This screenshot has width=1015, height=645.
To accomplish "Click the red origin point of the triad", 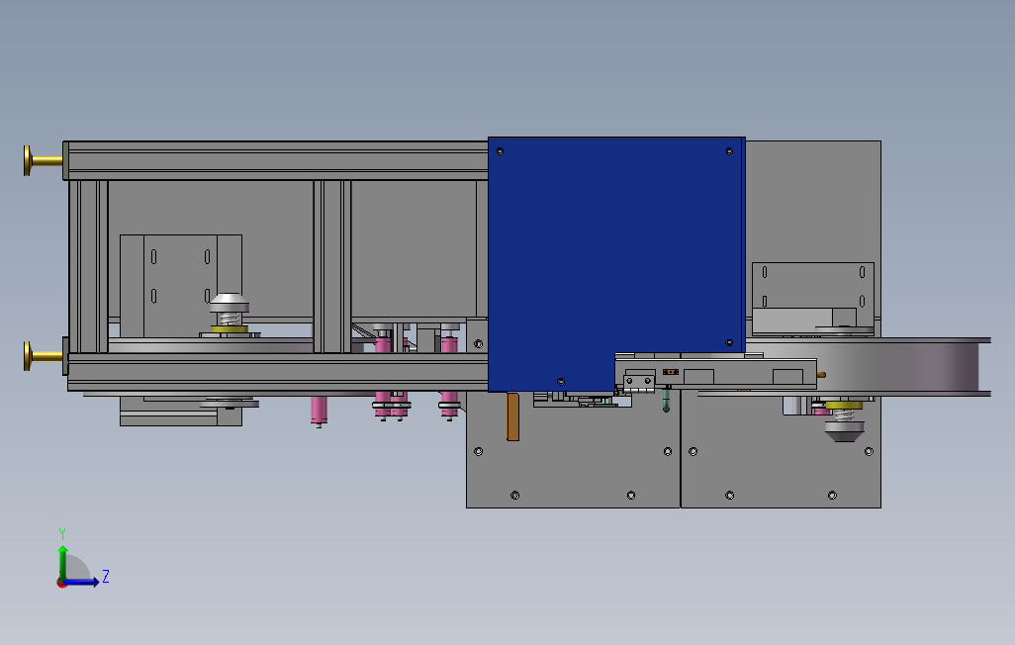I will [61, 584].
